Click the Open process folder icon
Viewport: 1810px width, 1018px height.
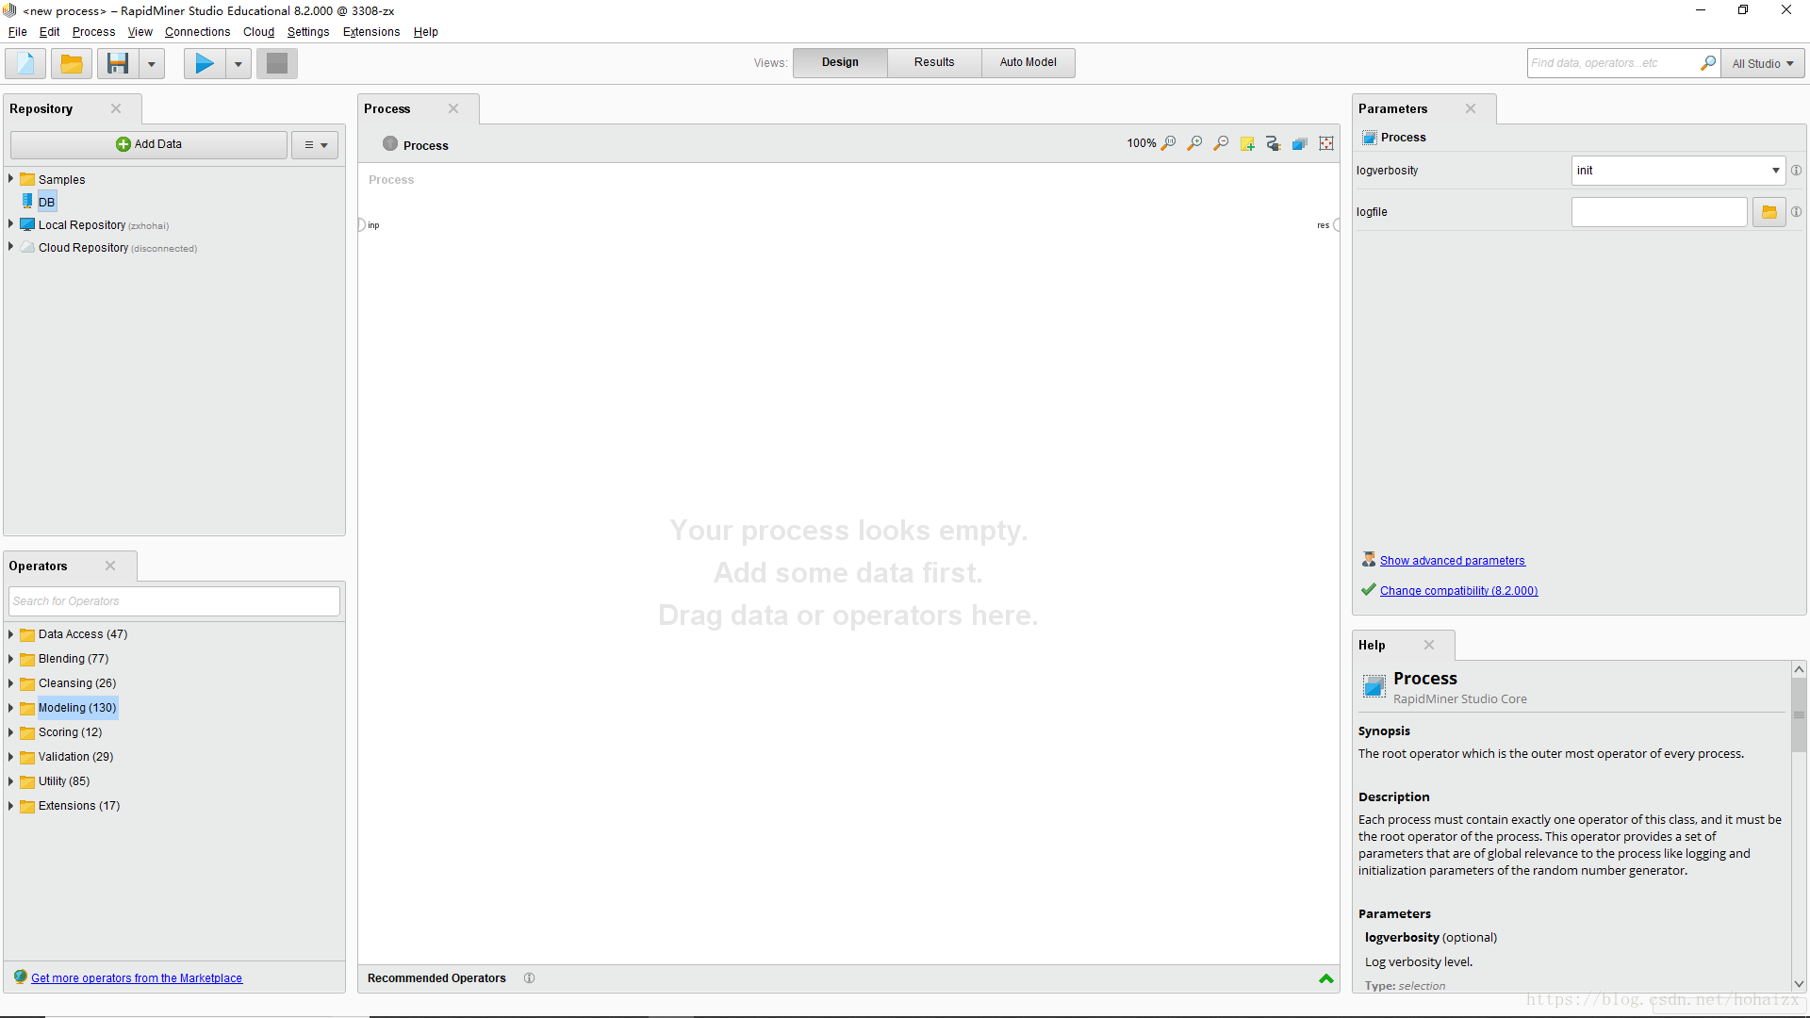pyautogui.click(x=71, y=63)
